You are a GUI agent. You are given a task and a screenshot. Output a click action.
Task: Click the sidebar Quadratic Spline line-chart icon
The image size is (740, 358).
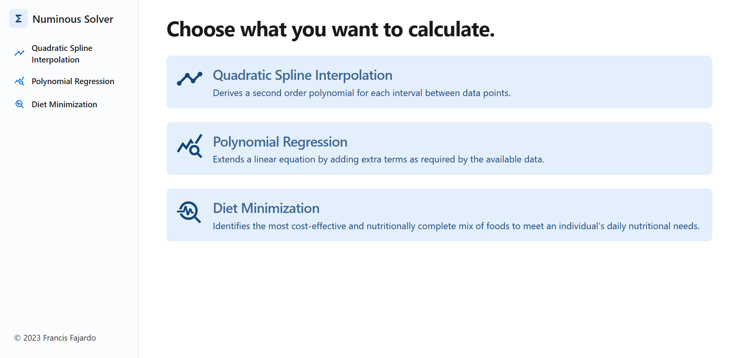[x=19, y=53]
